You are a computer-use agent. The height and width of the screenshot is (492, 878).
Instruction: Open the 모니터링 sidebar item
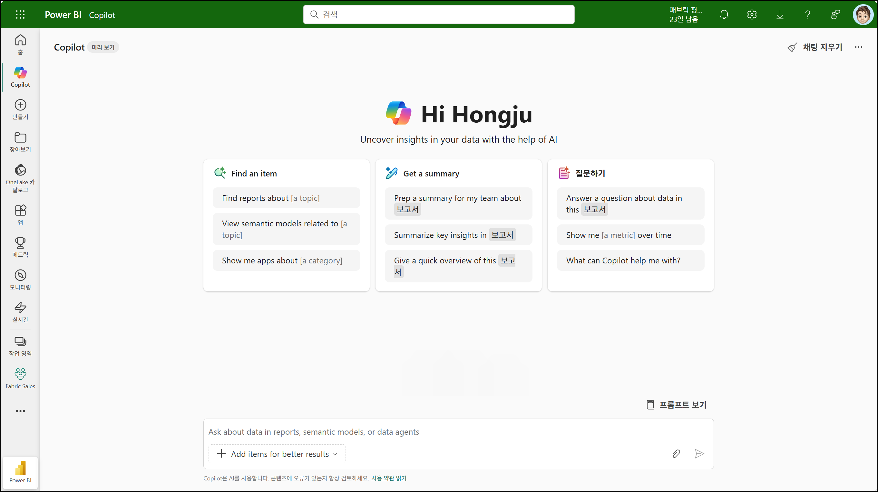20,280
